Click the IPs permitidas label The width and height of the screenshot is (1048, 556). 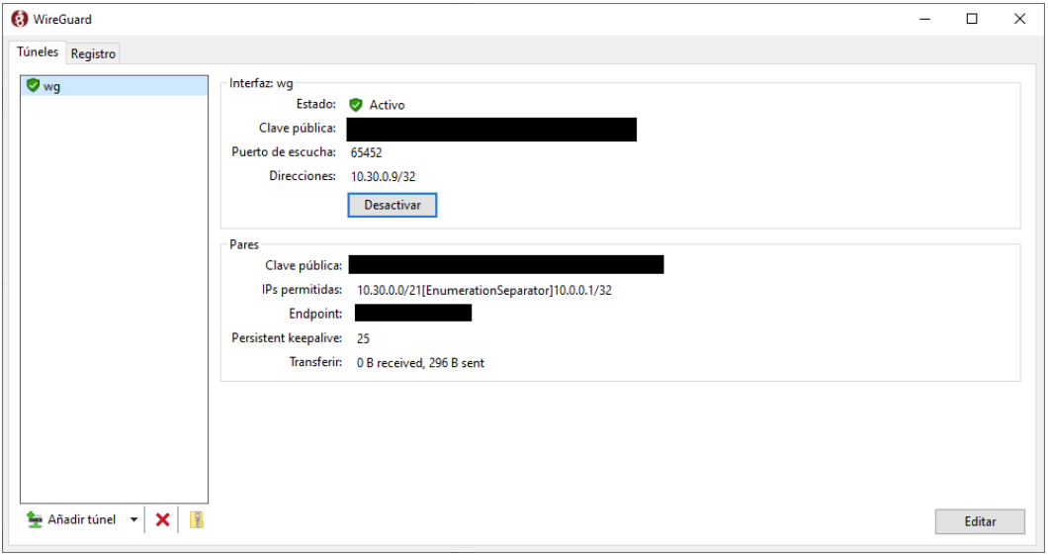click(x=303, y=290)
